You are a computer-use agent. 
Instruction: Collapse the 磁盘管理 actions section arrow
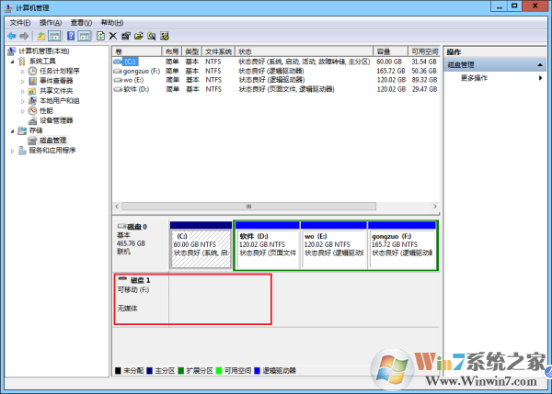tap(540, 65)
